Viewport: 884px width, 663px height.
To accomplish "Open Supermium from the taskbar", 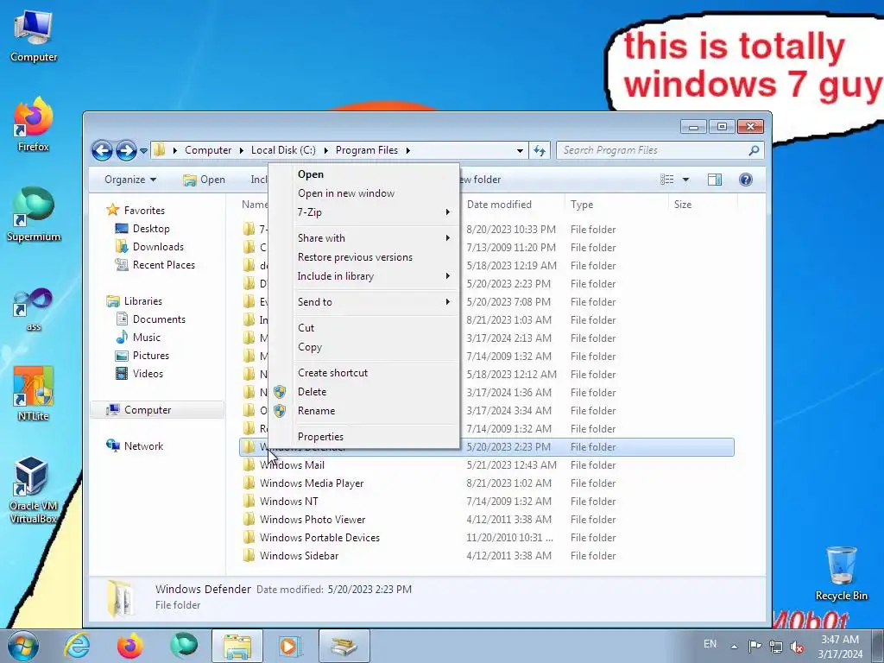I will (184, 646).
